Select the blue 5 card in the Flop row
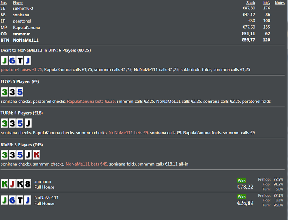Viewport: 288px width, 220px height. 20,92
